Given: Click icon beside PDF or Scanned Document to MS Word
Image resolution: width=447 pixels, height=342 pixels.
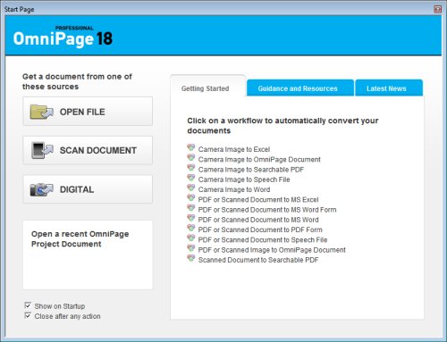Looking at the screenshot, I should pos(190,218).
